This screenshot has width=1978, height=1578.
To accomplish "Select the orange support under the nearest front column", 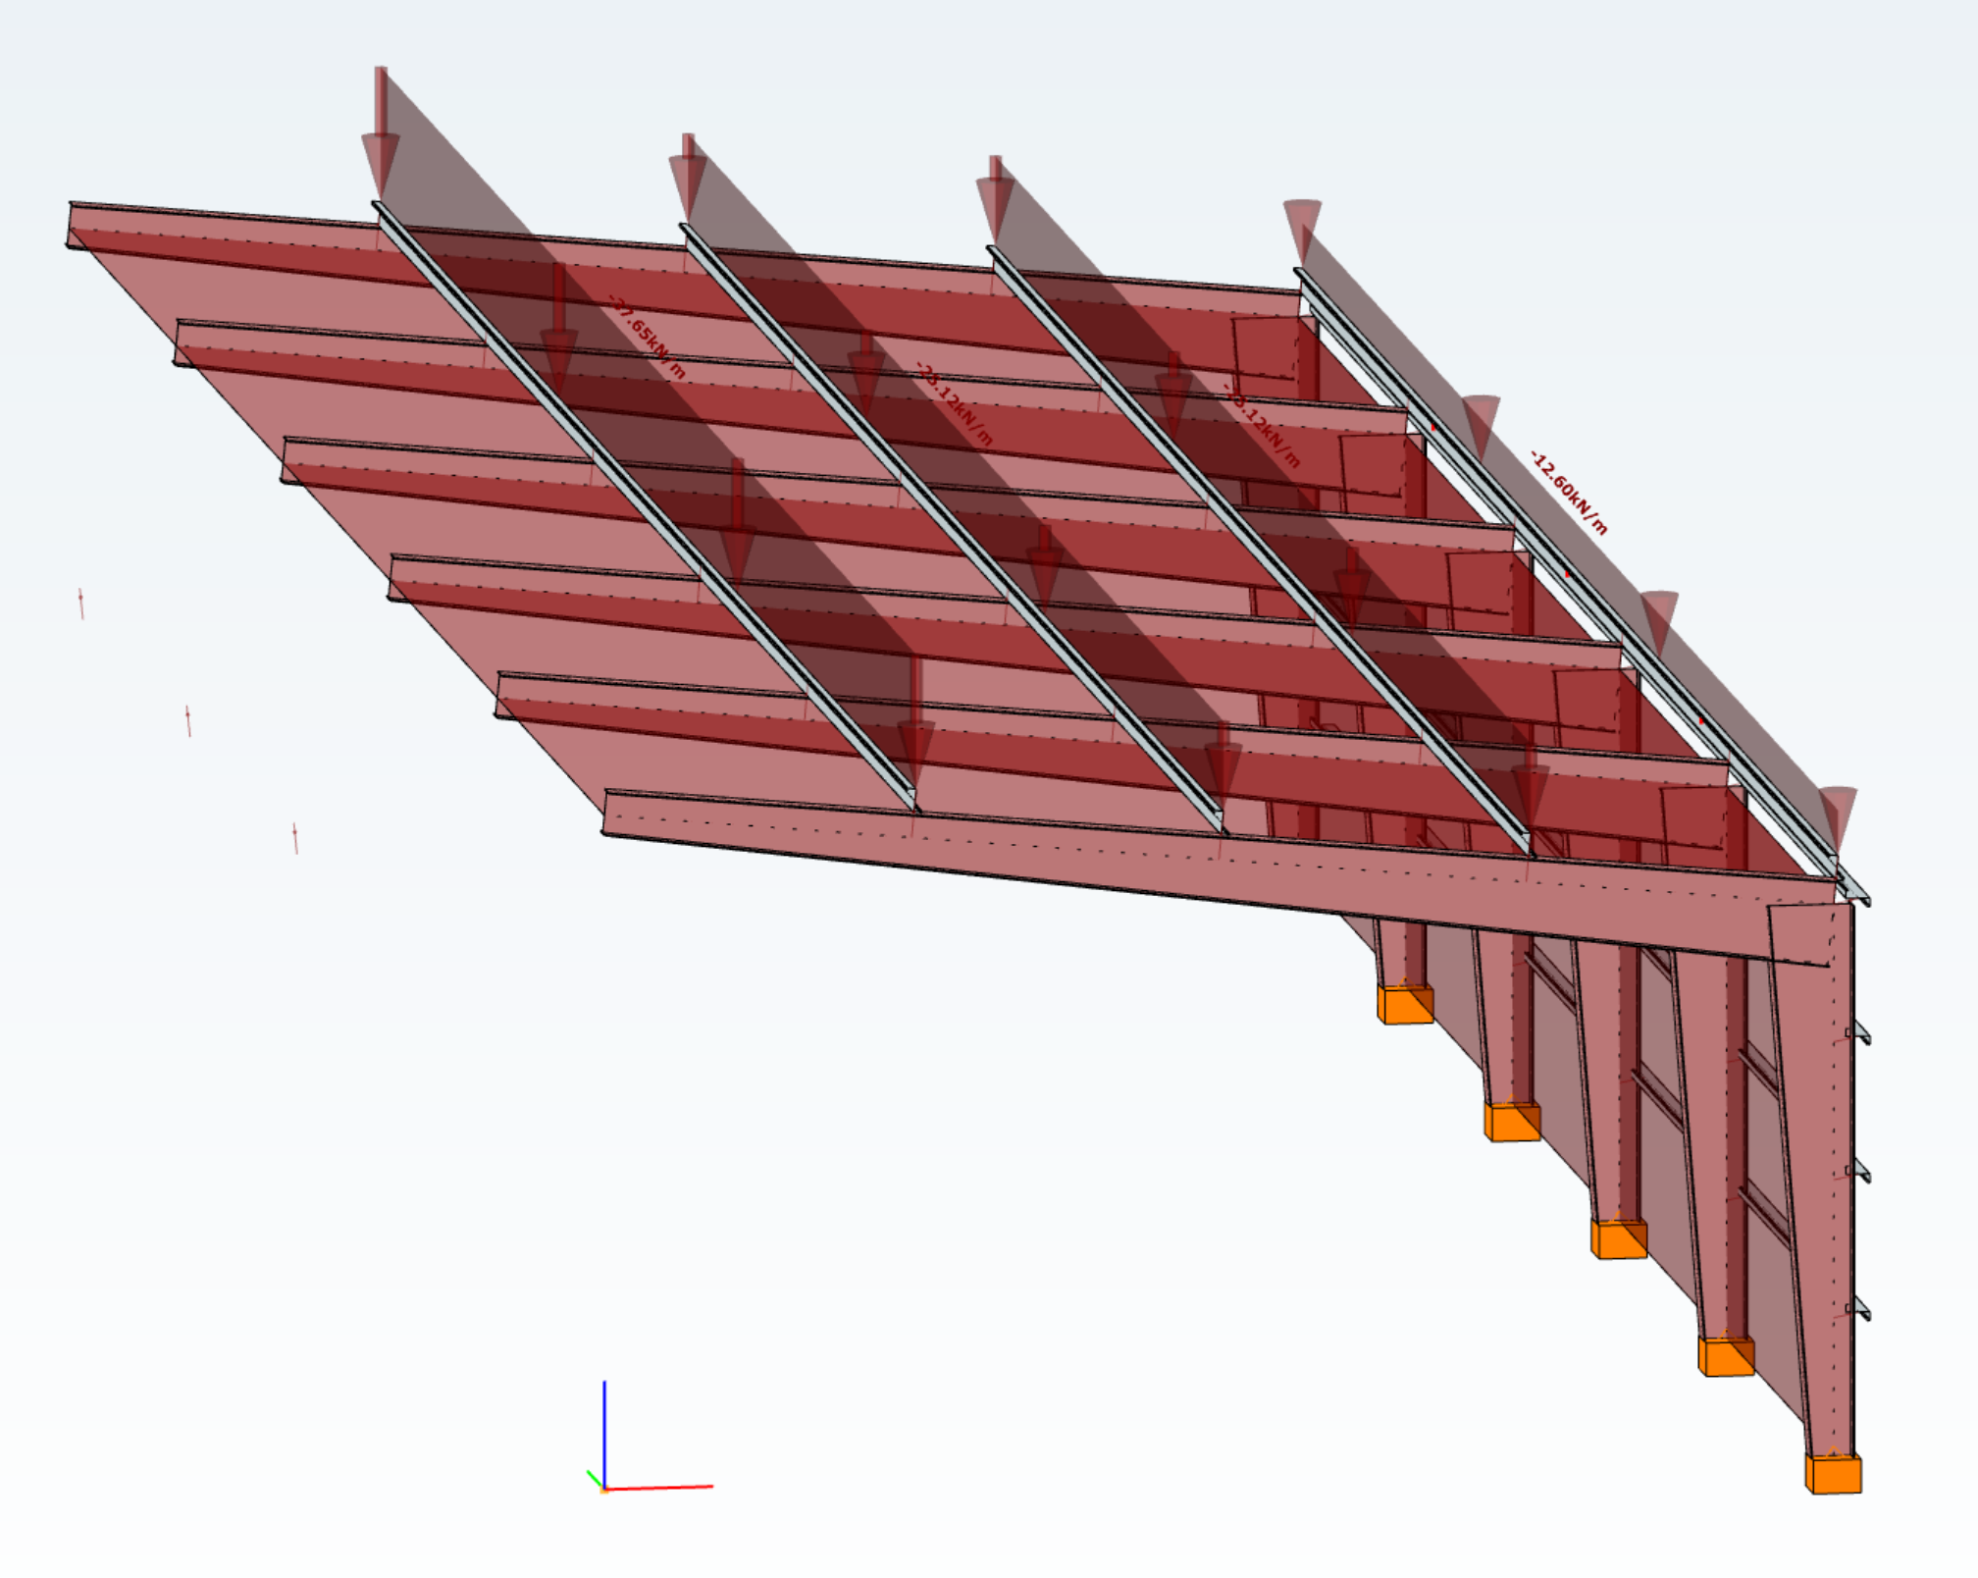I will coord(1833,1474).
